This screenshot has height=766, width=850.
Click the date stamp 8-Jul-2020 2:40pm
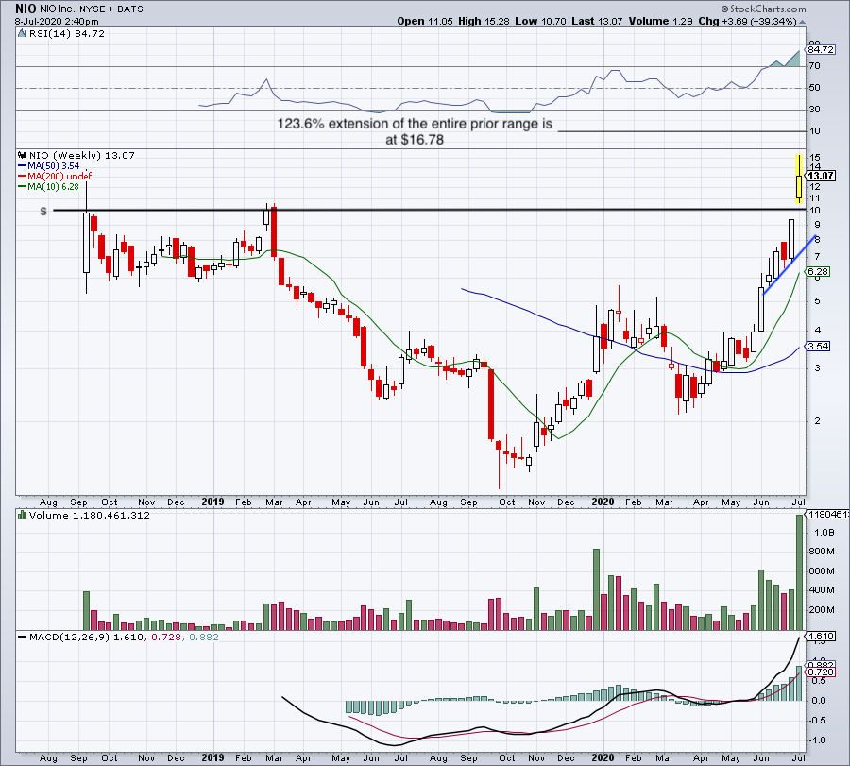coord(57,22)
